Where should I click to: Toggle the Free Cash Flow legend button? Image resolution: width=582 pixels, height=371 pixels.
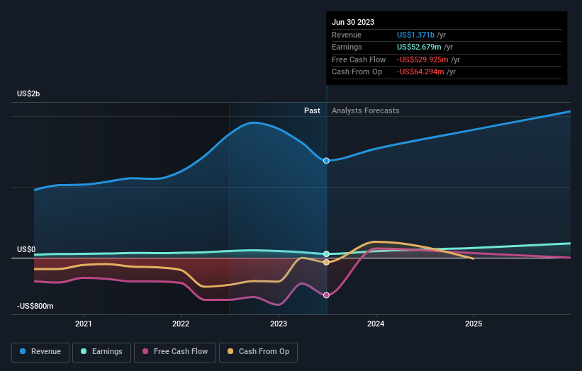pos(175,352)
